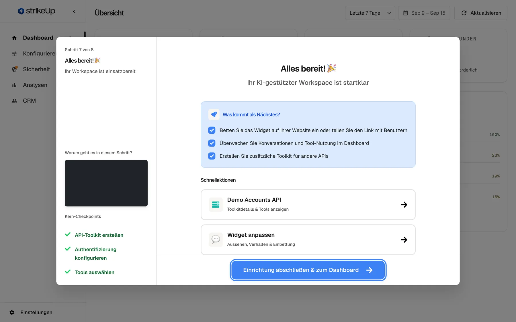Open Einstellungen in the sidebar

pyautogui.click(x=36, y=312)
